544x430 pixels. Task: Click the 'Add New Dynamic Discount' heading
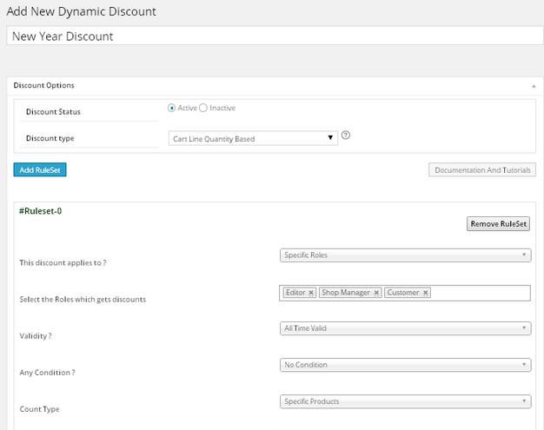point(81,11)
